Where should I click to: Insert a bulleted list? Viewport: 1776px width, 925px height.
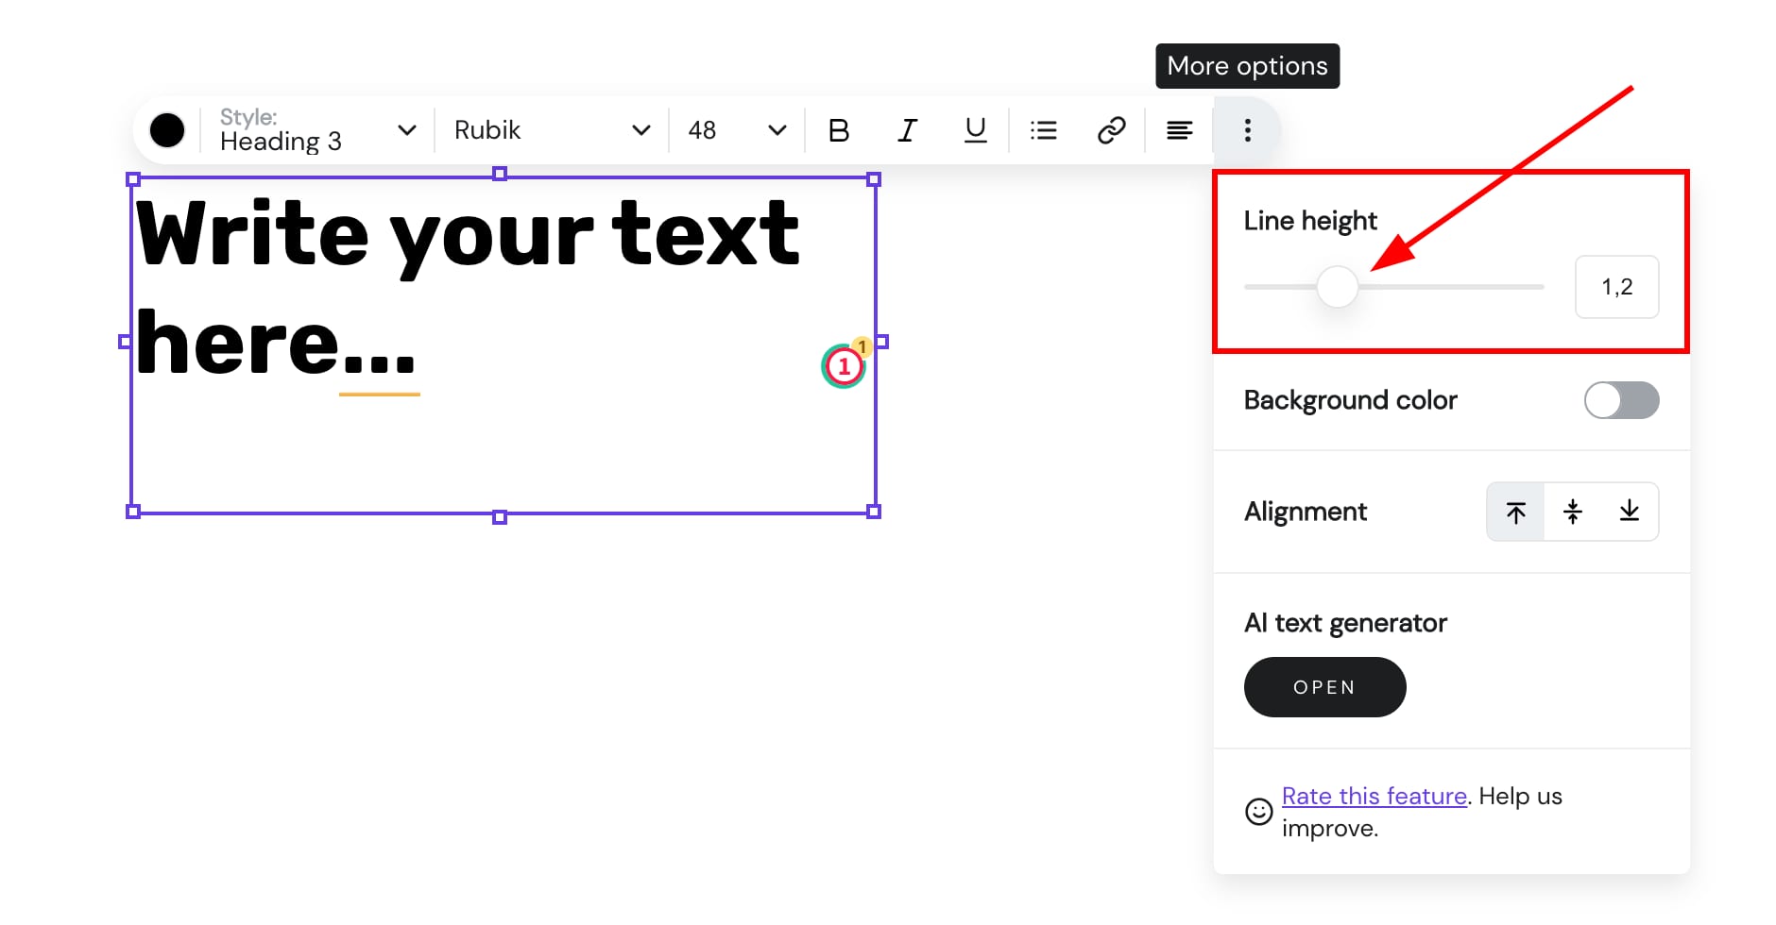[x=1043, y=130]
